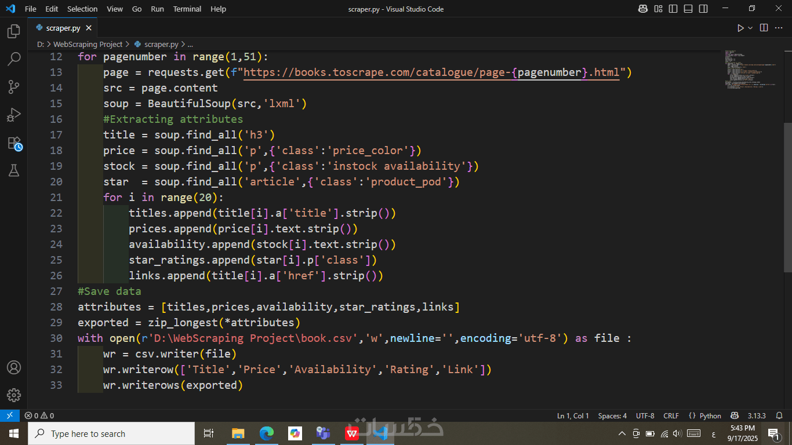Open the Search view icon
792x445 pixels.
click(14, 59)
